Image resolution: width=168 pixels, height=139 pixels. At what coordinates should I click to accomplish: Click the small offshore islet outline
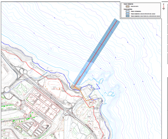pos(110,93)
